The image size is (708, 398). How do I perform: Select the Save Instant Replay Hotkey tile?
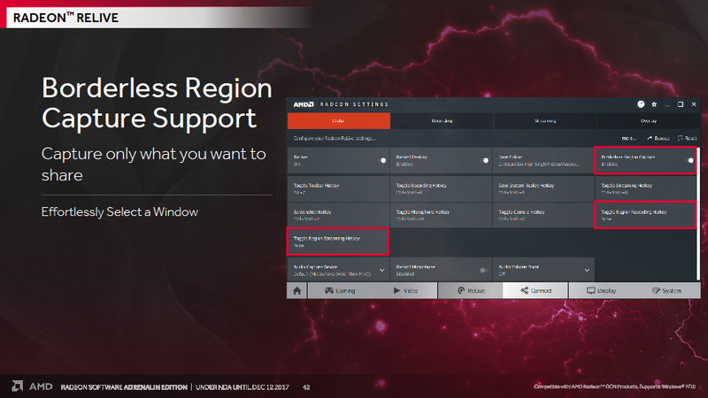pos(543,188)
